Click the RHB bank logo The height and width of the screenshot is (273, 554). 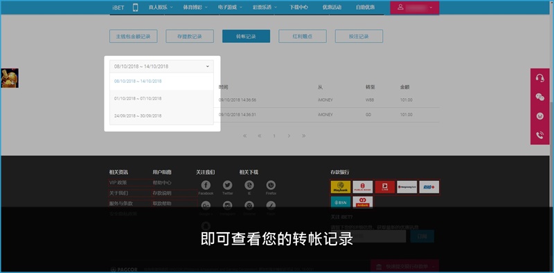point(429,187)
